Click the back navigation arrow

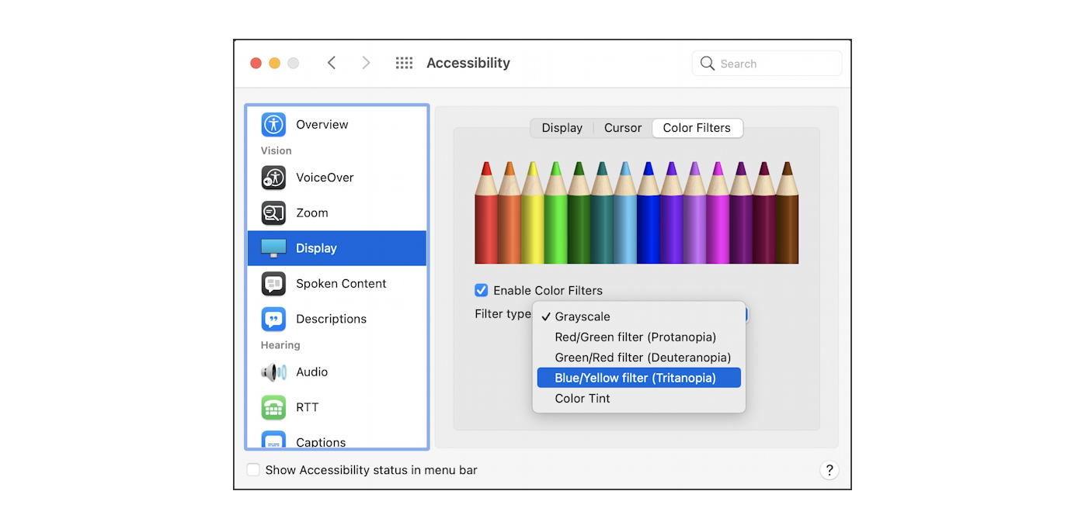332,63
